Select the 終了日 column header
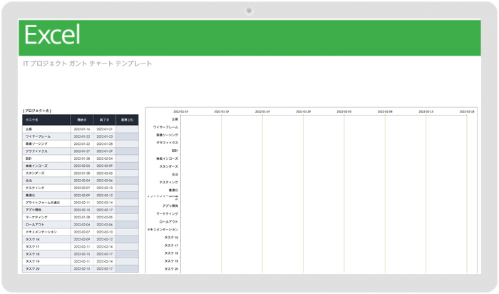Screen dimensions: 499x294 (104, 120)
